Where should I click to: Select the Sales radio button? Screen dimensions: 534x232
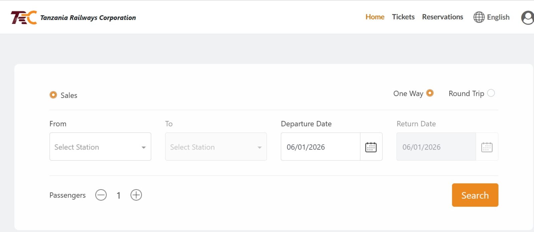click(x=53, y=95)
